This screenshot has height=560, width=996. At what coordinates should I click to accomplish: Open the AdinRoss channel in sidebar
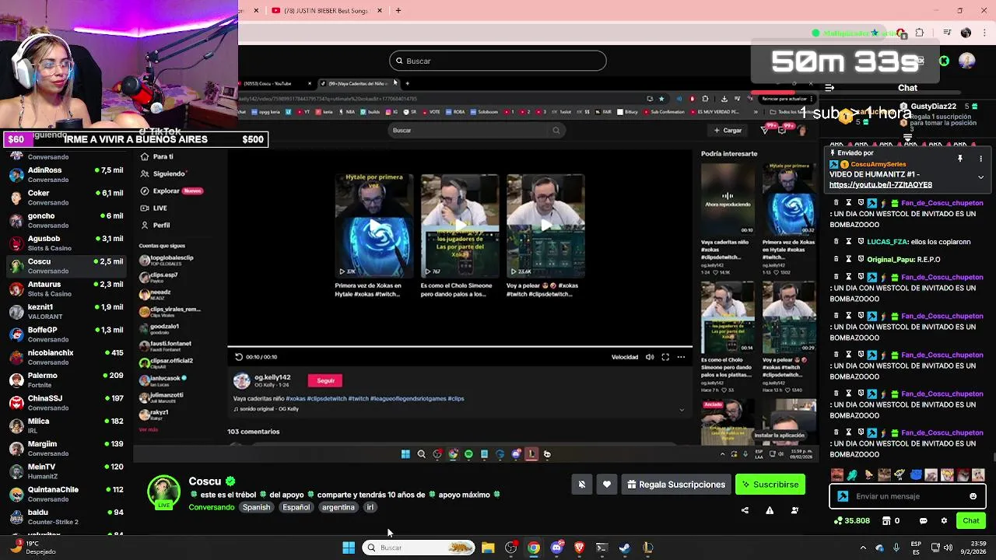(66, 174)
